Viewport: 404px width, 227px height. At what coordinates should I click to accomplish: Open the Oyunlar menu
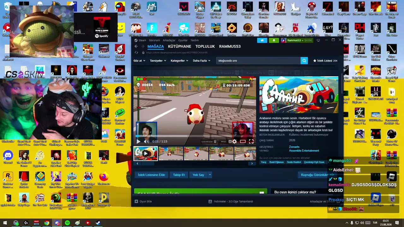[183, 40]
